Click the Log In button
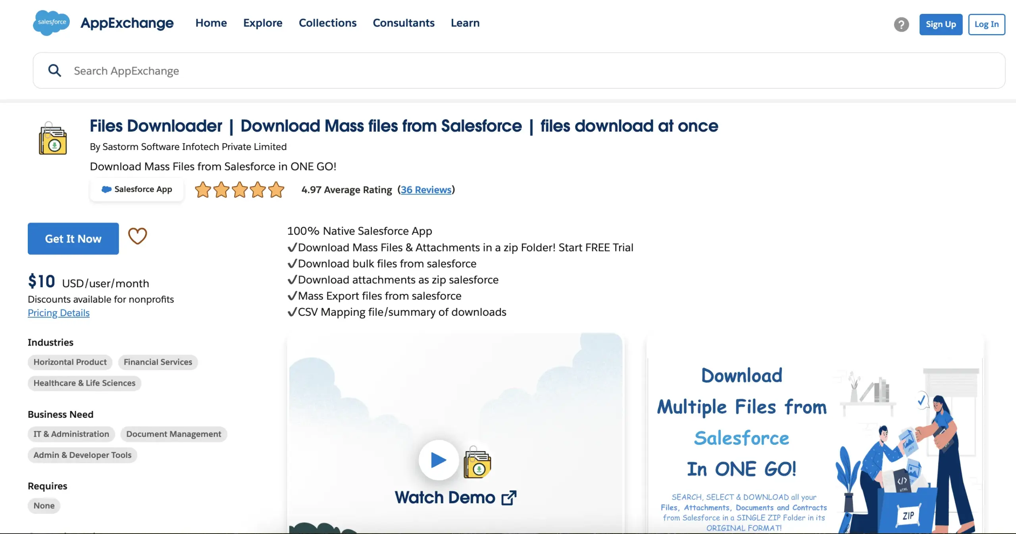 pyautogui.click(x=986, y=25)
